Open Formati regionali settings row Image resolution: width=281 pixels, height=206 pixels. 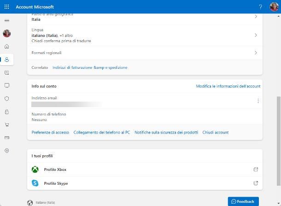coord(145,53)
